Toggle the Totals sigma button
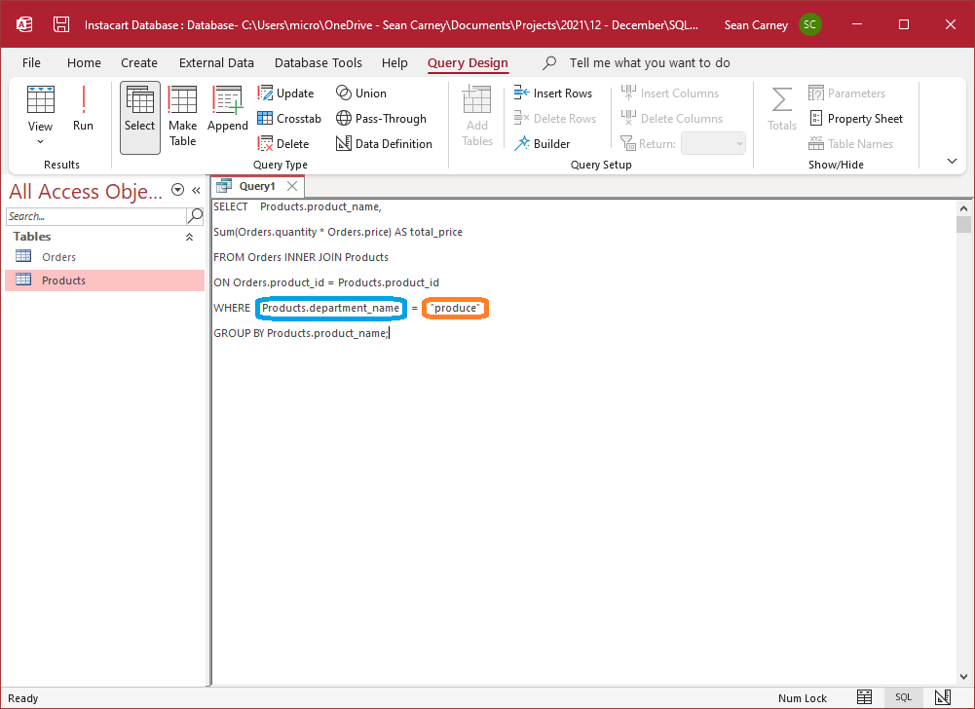The height and width of the screenshot is (709, 975). pyautogui.click(x=781, y=109)
